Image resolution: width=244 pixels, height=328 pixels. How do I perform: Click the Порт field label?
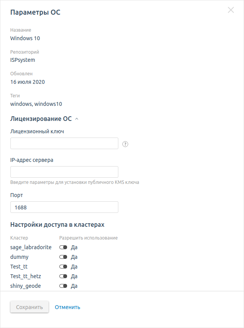point(17,195)
